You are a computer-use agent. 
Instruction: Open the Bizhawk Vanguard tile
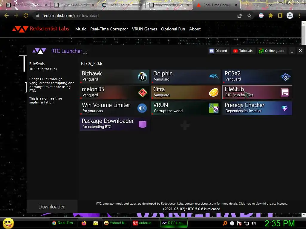[114, 76]
